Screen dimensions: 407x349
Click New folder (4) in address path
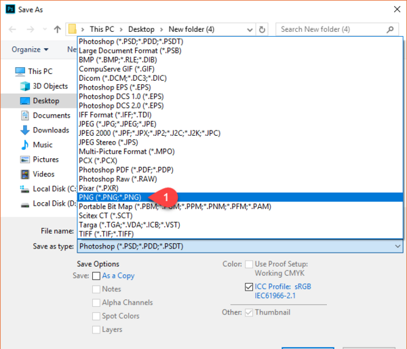(191, 29)
